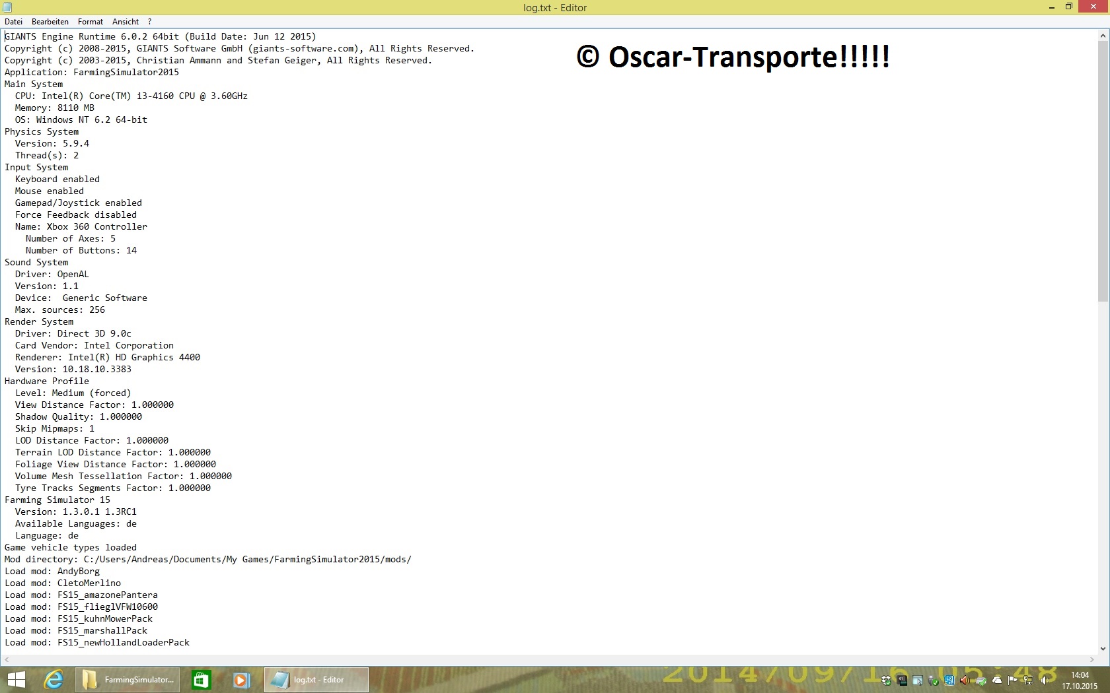Image resolution: width=1110 pixels, height=693 pixels.
Task: Click the line 'CPU: Intel(R) Core(TM) i3-4160'
Action: (x=131, y=96)
